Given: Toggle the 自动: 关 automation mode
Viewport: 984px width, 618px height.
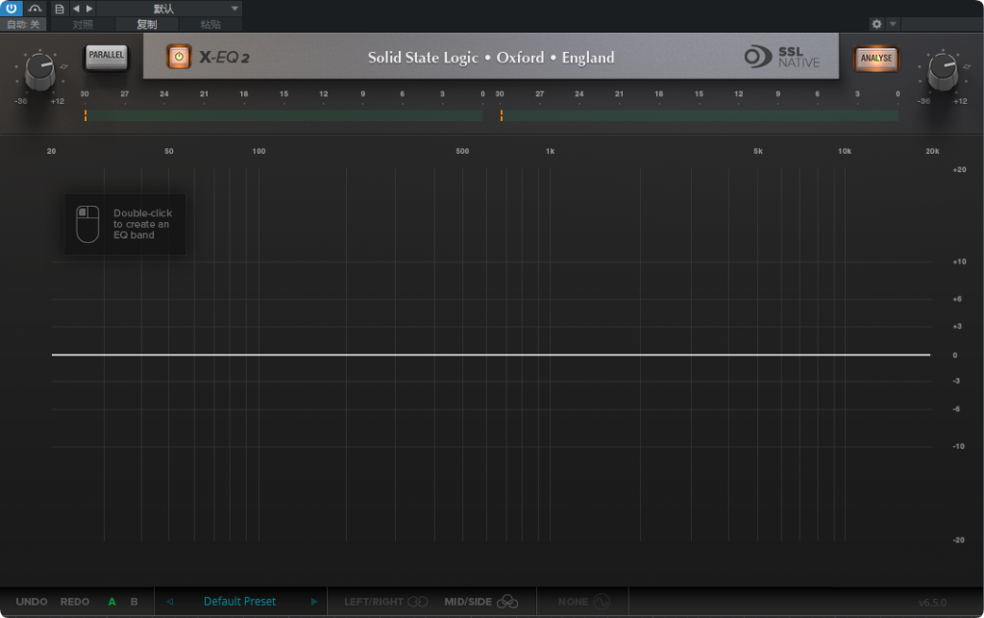Looking at the screenshot, I should coord(23,24).
